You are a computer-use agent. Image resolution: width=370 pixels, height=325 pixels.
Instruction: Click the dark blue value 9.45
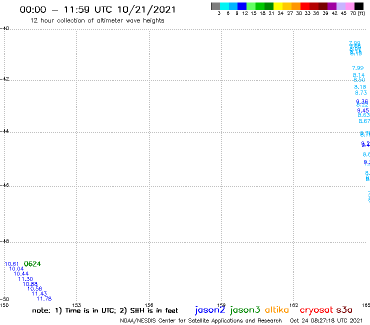click(363, 110)
